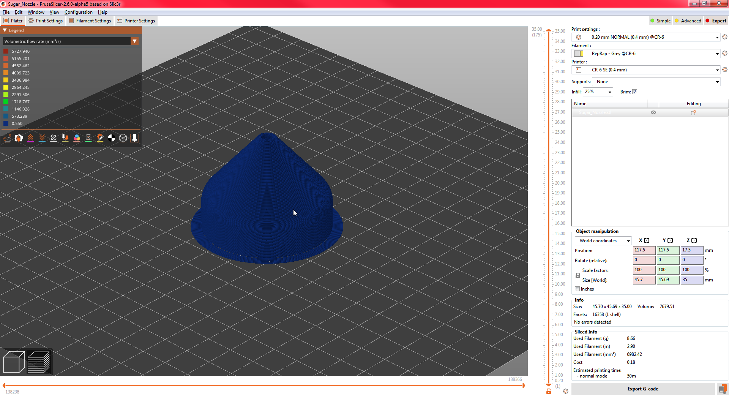The height and width of the screenshot is (395, 729).
Task: Switch to Filament Settings tab
Action: (90, 21)
